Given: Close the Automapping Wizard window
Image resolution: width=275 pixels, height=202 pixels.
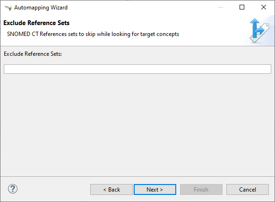Looking at the screenshot, I should [x=264, y=7].
